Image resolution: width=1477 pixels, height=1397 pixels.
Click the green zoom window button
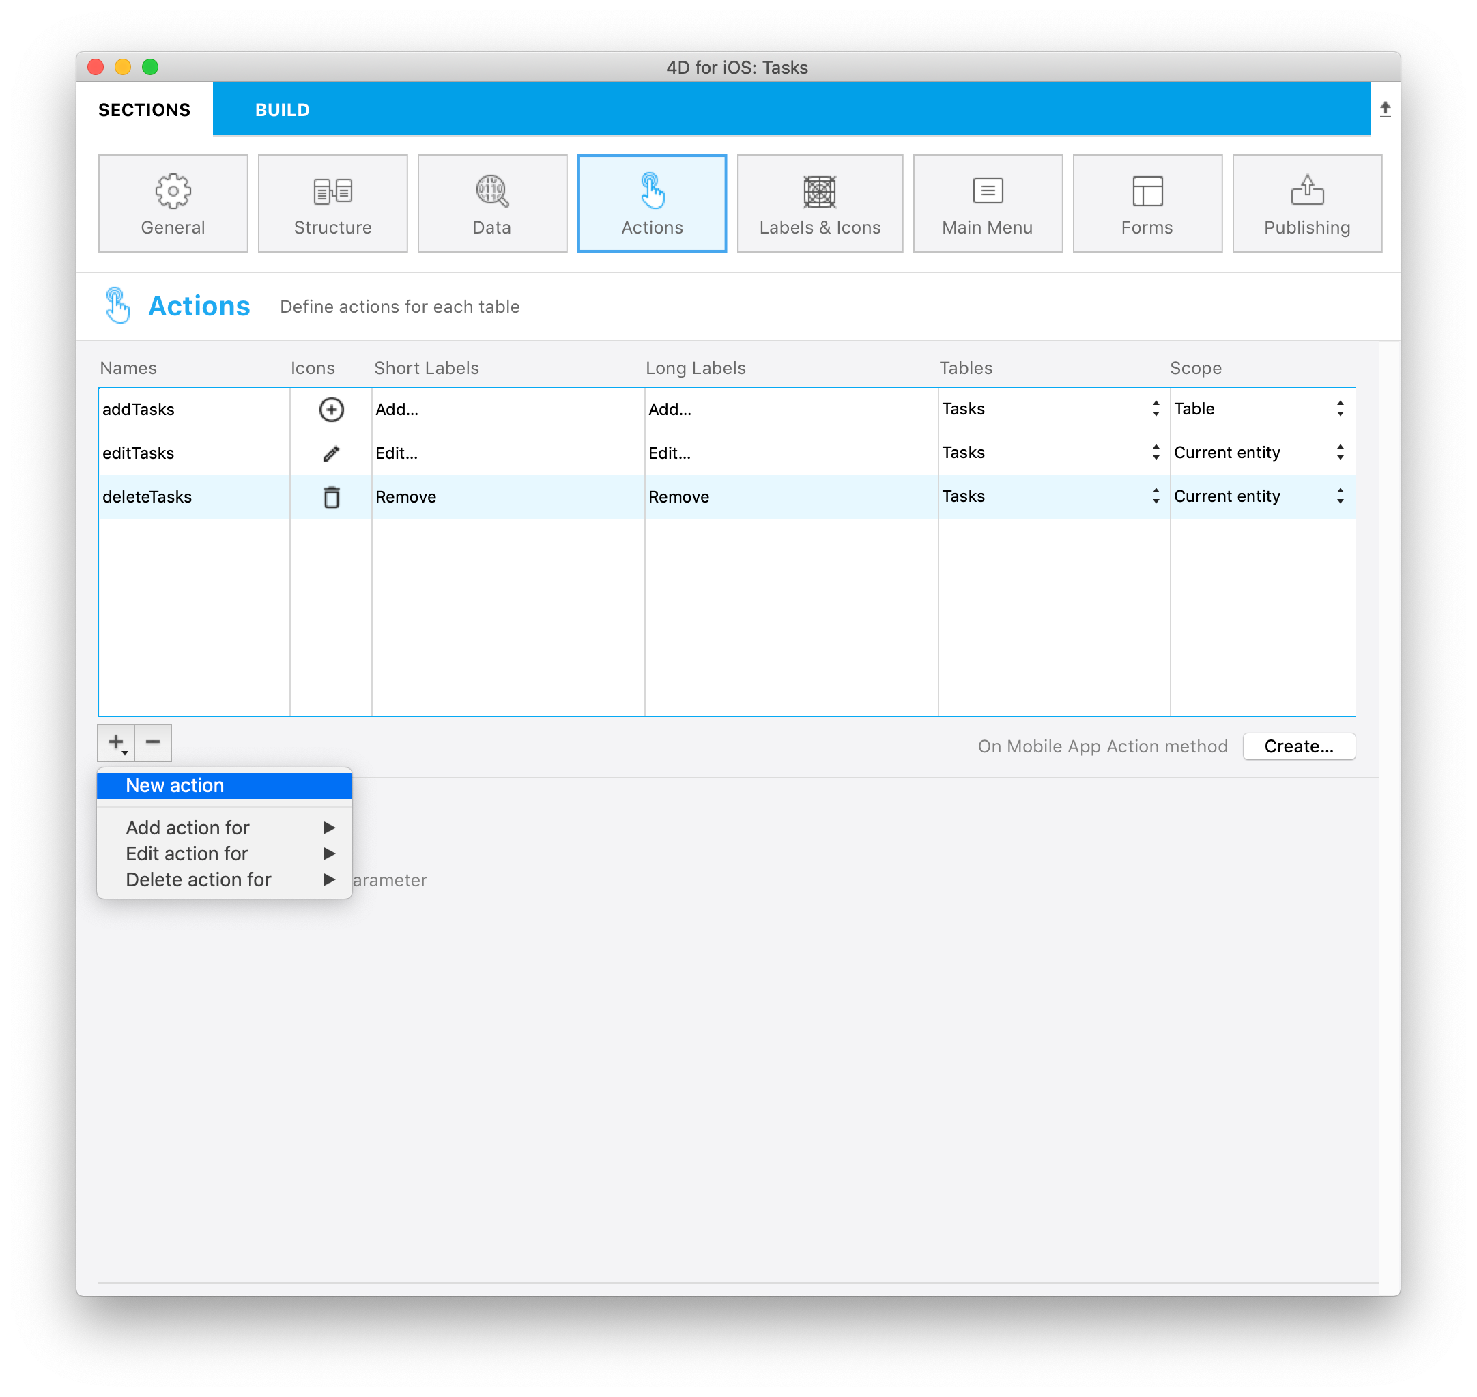pos(150,67)
